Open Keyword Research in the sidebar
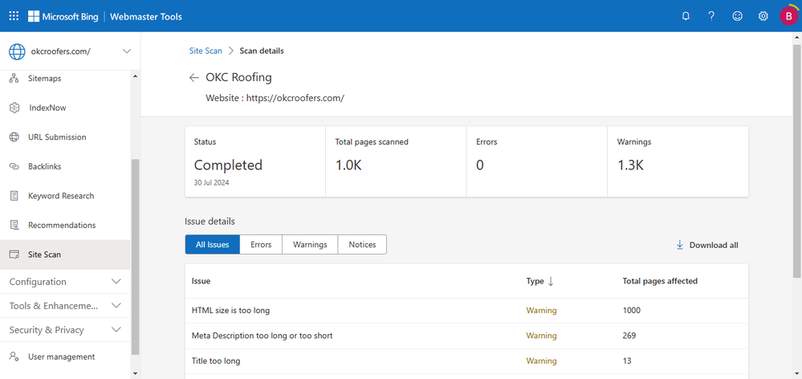 [x=61, y=196]
